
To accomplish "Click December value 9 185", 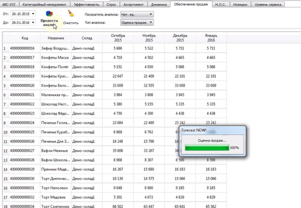I will (x=180, y=188).
